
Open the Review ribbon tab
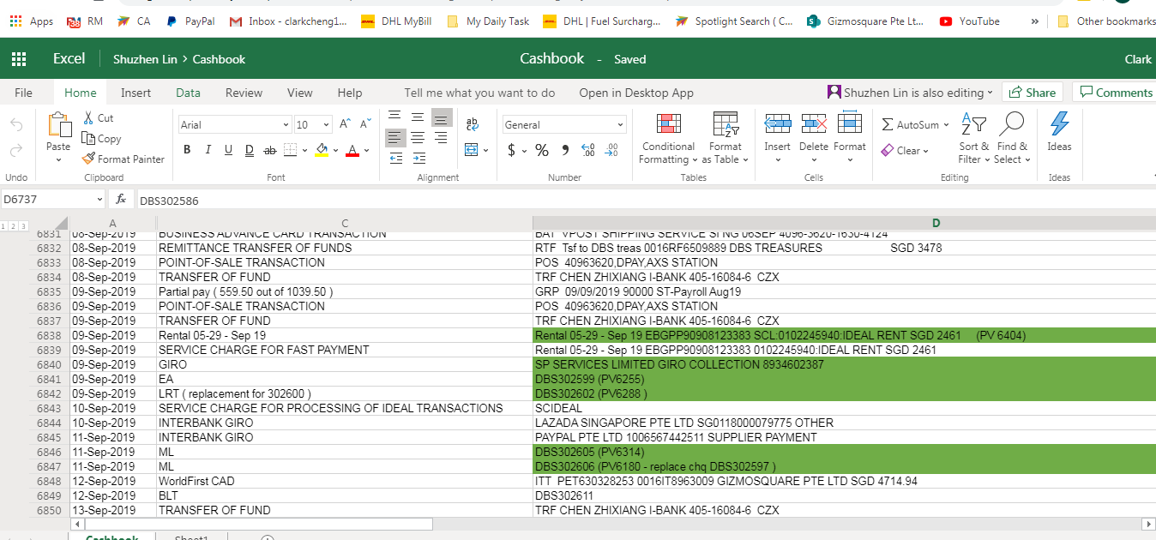[244, 93]
